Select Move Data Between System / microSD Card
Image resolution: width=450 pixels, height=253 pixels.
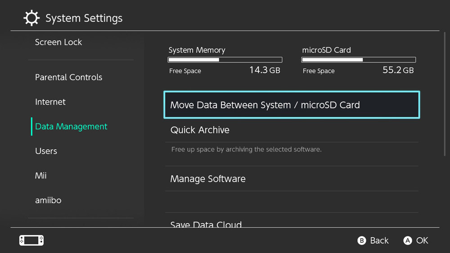pyautogui.click(x=292, y=105)
